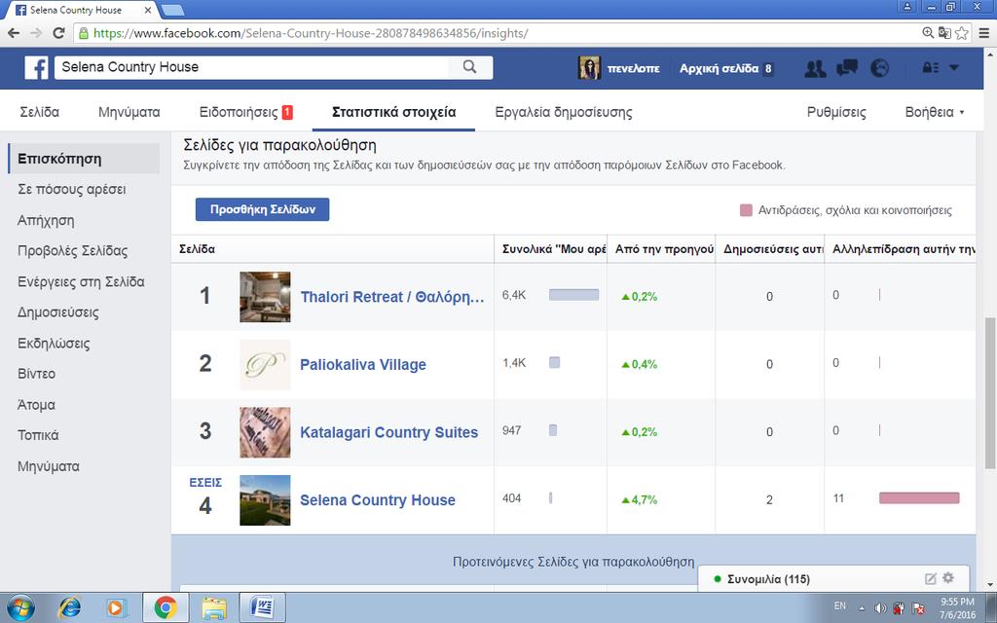Select Μηνύματα in left sidebar
The image size is (997, 623).
click(49, 466)
